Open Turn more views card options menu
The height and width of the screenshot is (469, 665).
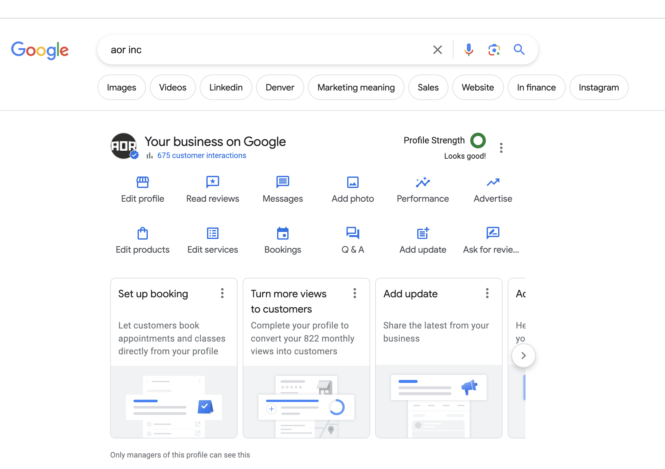[355, 293]
